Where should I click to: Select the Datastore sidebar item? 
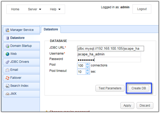[x=21, y=38]
